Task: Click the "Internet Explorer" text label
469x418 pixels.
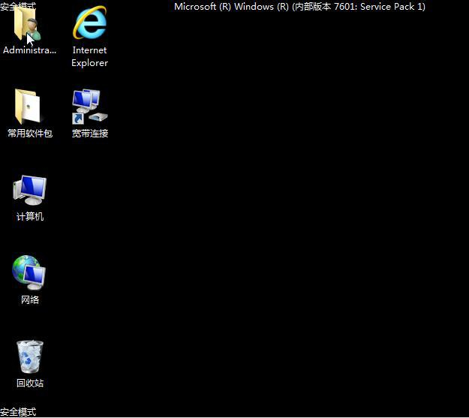Action: point(89,56)
